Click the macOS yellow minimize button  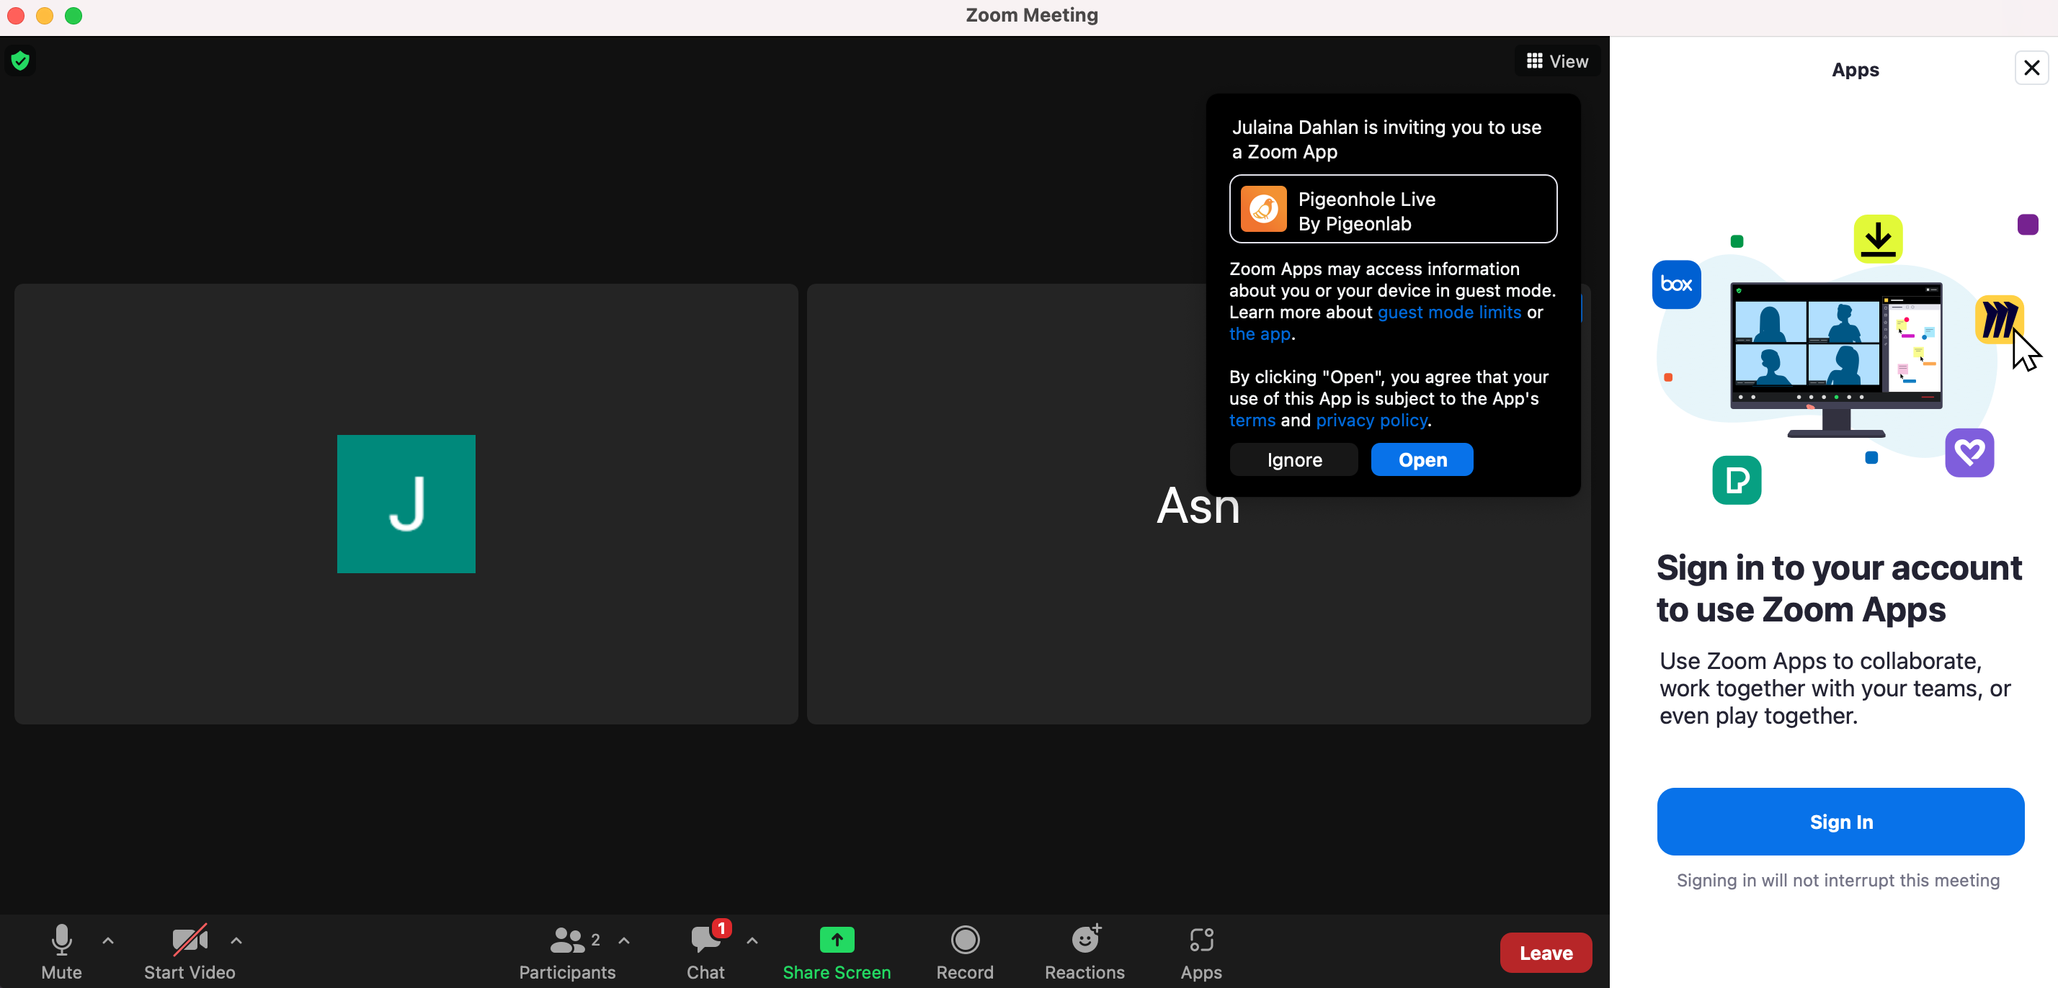pos(45,16)
